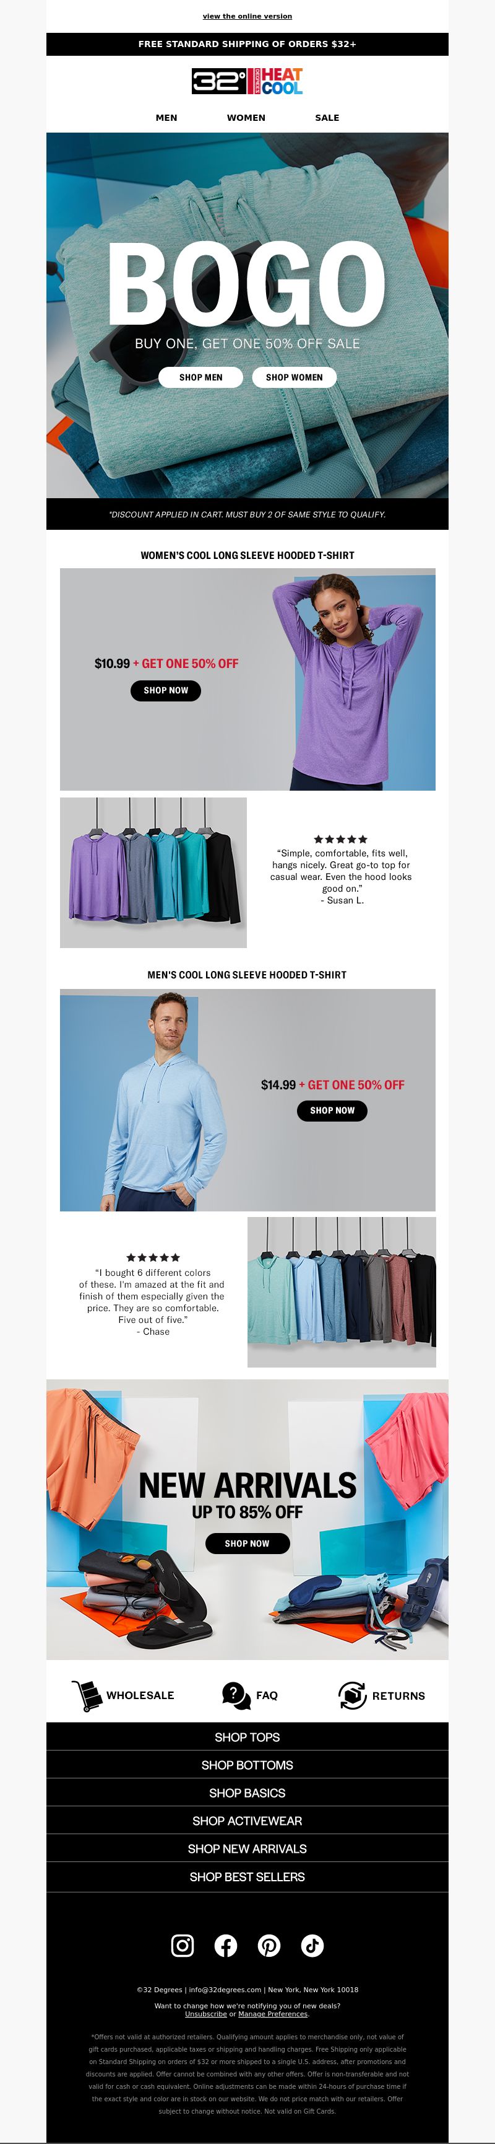This screenshot has height=2144, width=495.
Task: Open the TikTok social icon
Action: pos(312,1945)
